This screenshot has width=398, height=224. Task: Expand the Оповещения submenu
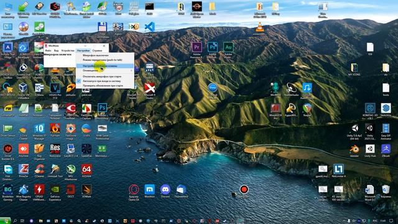click(105, 70)
